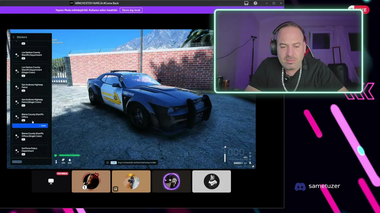Screen dimensions: 380x213
Task: Click the server icon beside WİNCHESTER FAMİLİA title
Action: coord(72,3)
